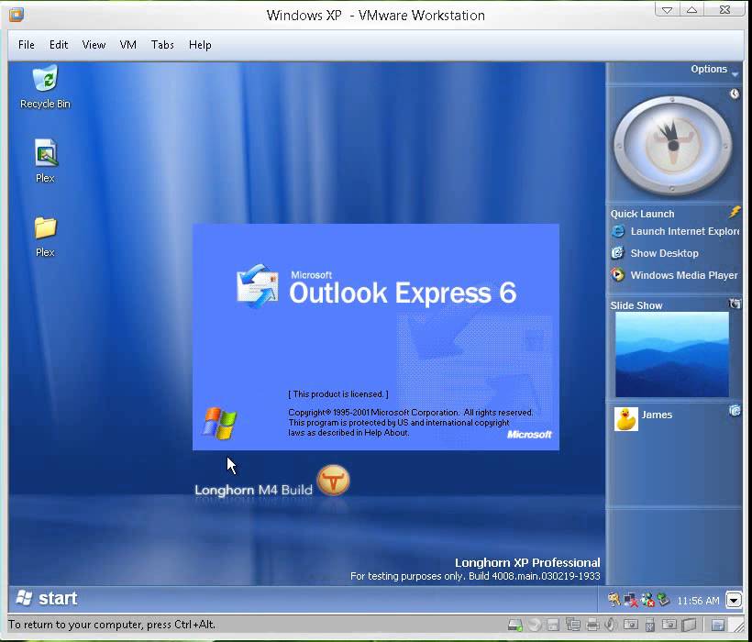Click the 'This product is licensed' splash text
This screenshot has width=752, height=642.
[338, 394]
